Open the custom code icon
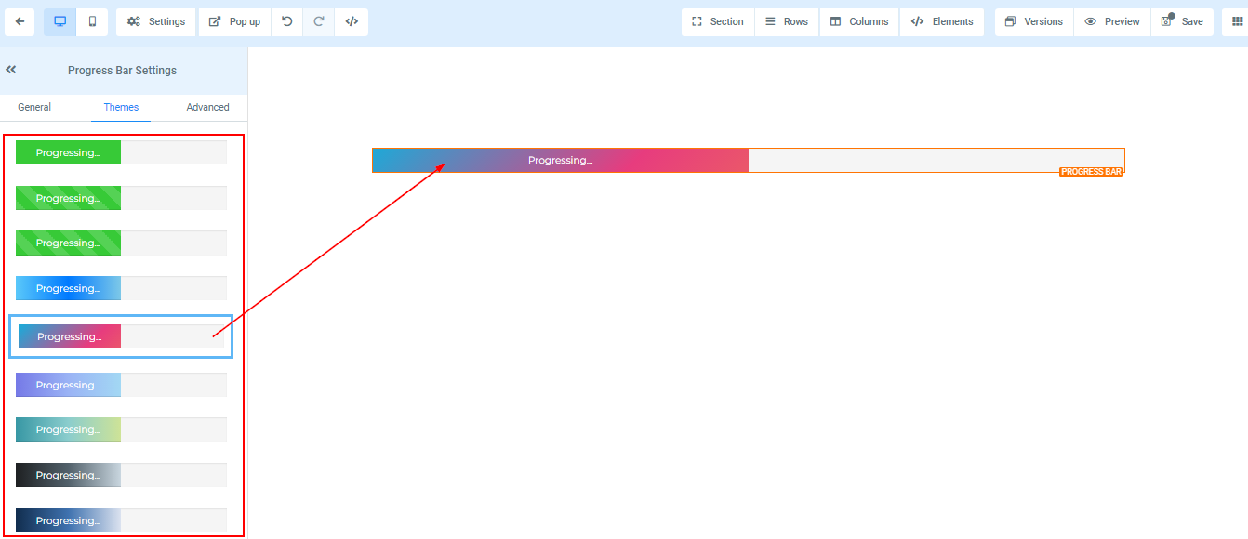The height and width of the screenshot is (539, 1248). click(x=352, y=21)
